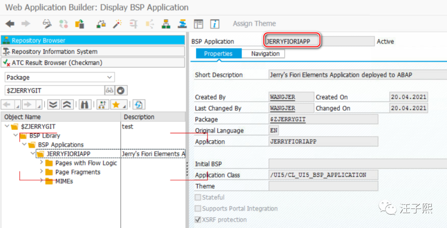Screen dimensions: 447x228
Task: Click the Short Description field
Action: click(358, 75)
